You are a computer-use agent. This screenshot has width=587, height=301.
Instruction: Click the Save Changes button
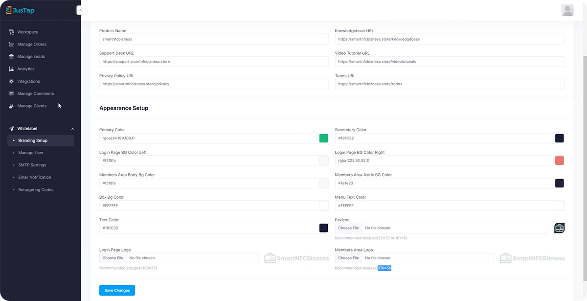click(117, 290)
